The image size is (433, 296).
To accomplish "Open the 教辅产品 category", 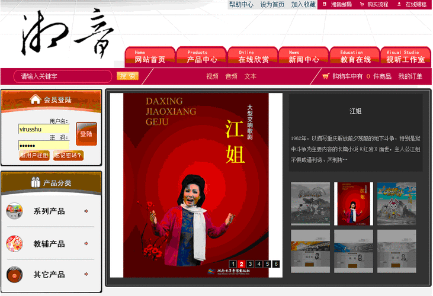I will tap(49, 244).
